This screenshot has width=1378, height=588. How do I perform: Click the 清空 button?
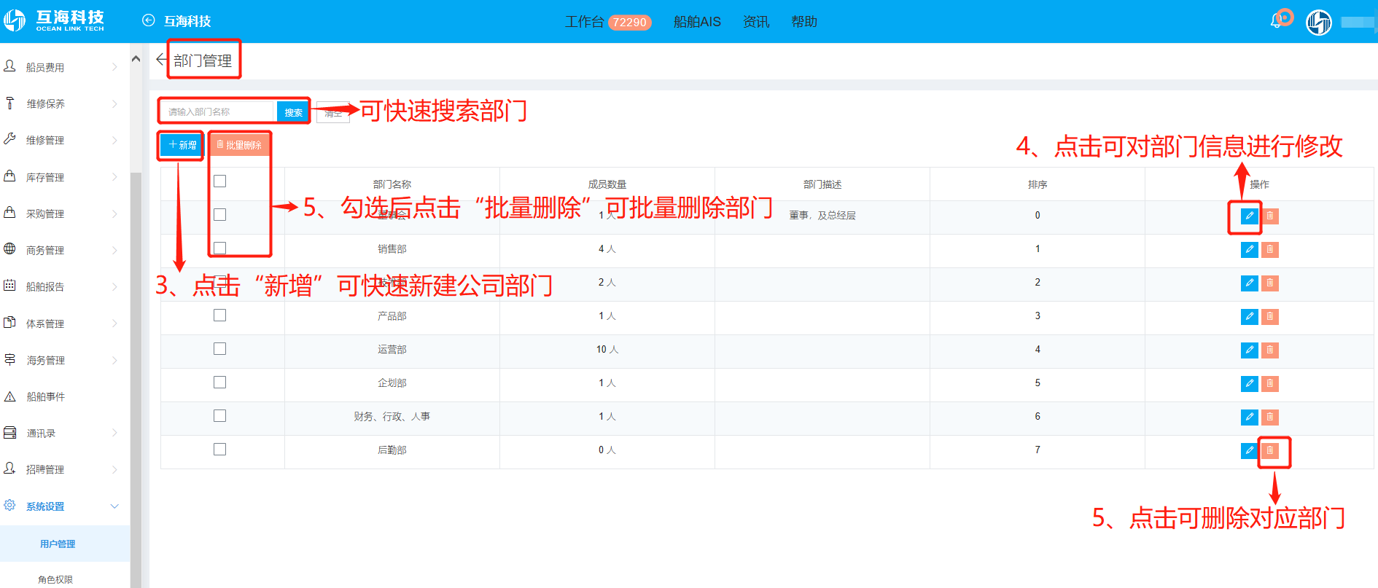[x=333, y=113]
